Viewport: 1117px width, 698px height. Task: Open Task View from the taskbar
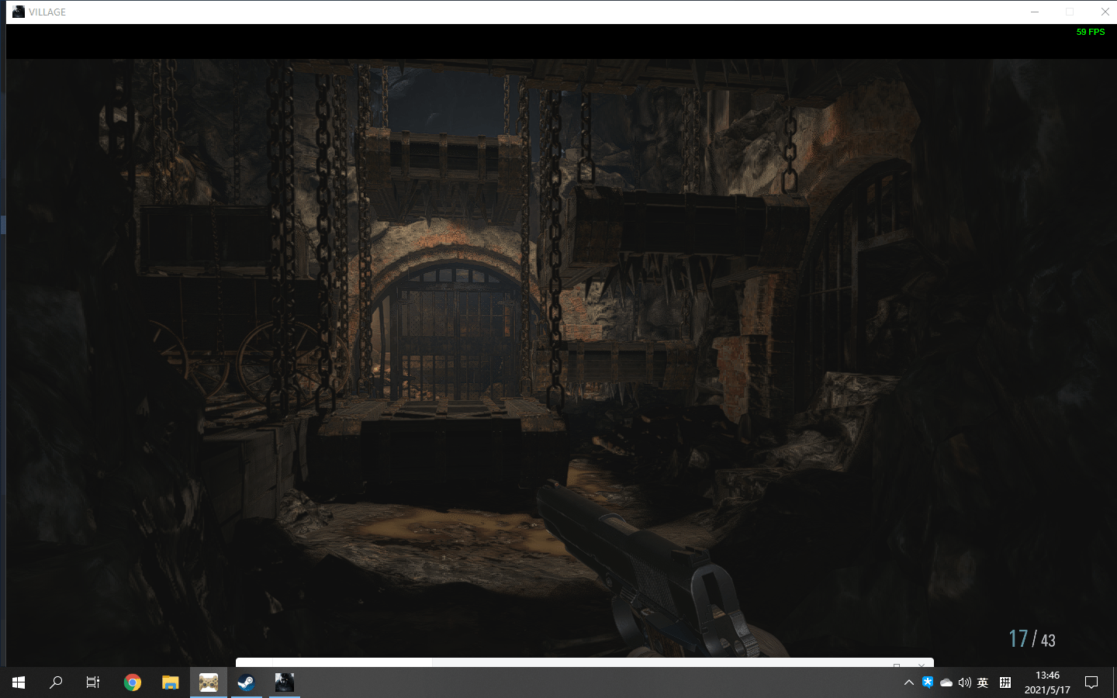(93, 682)
